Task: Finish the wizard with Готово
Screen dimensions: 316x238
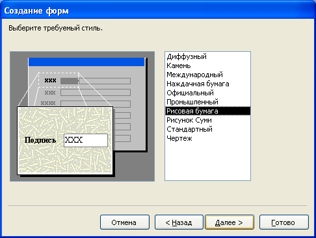Action: [x=284, y=222]
